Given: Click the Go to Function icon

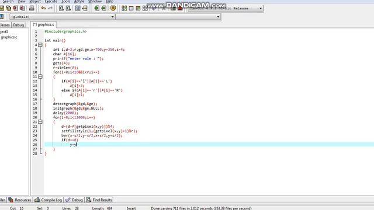Looking at the screenshot, I should pyautogui.click(x=78, y=8).
